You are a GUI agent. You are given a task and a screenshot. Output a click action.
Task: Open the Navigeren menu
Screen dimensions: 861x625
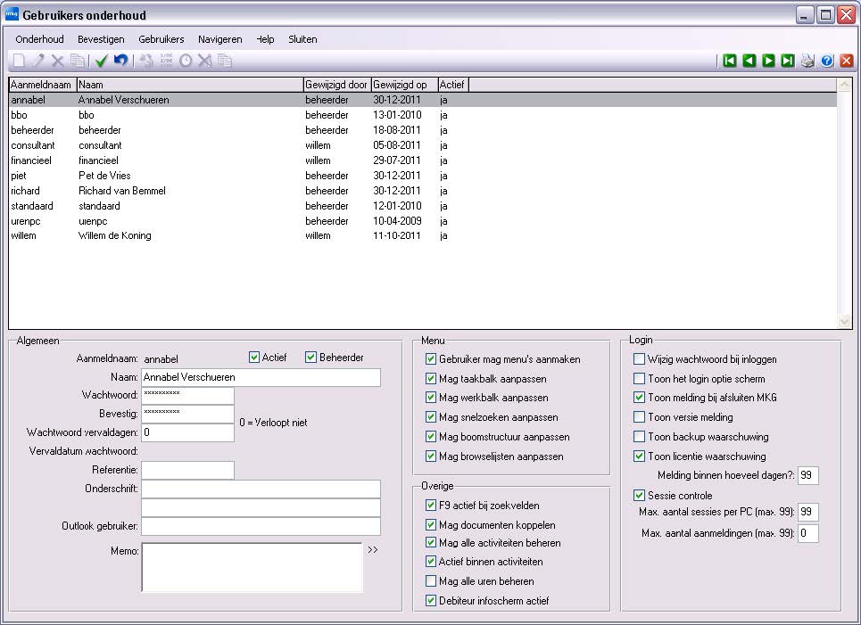219,39
